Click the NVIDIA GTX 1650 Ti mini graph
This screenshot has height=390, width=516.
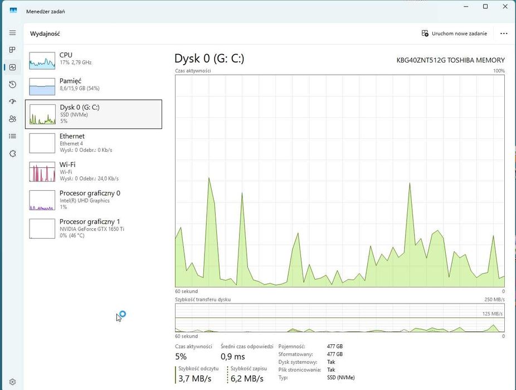pyautogui.click(x=42, y=229)
